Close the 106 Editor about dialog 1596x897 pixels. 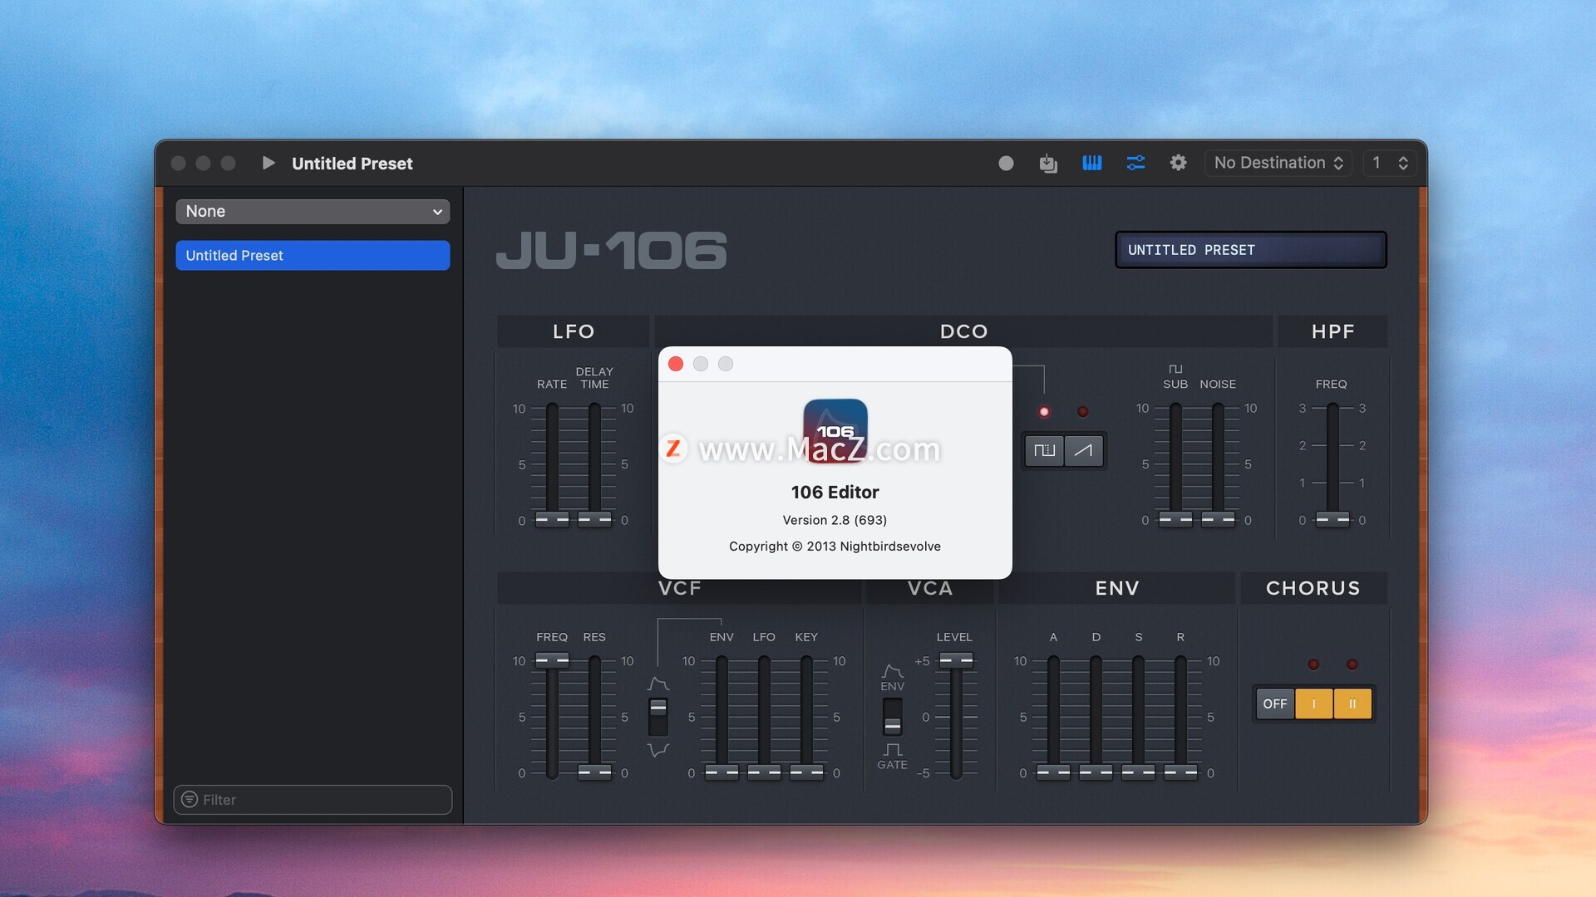pos(676,364)
